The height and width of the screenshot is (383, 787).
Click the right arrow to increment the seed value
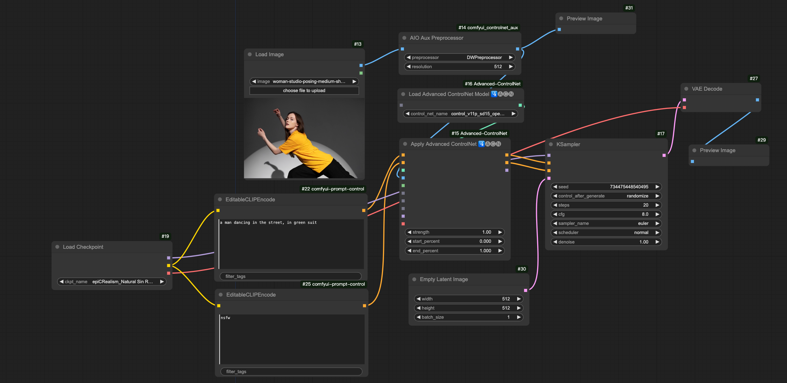tap(657, 187)
